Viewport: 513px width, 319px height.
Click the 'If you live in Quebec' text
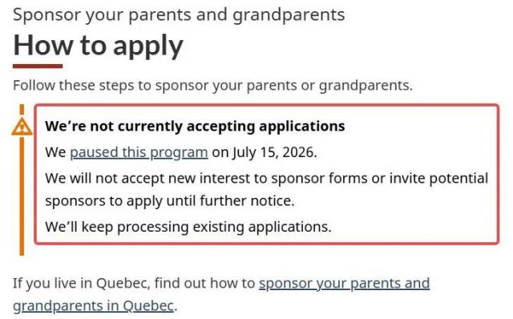tap(81, 284)
